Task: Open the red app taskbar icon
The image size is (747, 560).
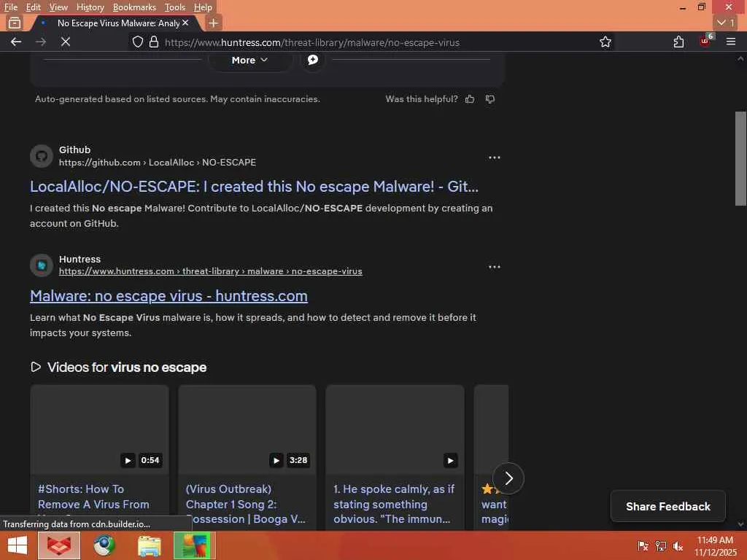Action: (59, 545)
